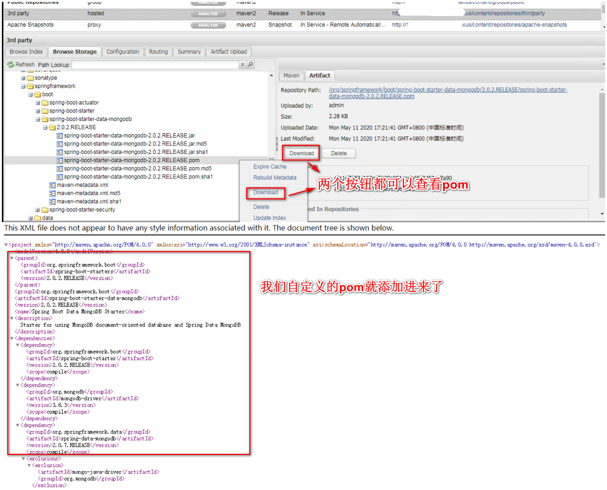Click ANALYZE for Apache Snapshots
Screen dimensions: 607x490
(208, 25)
